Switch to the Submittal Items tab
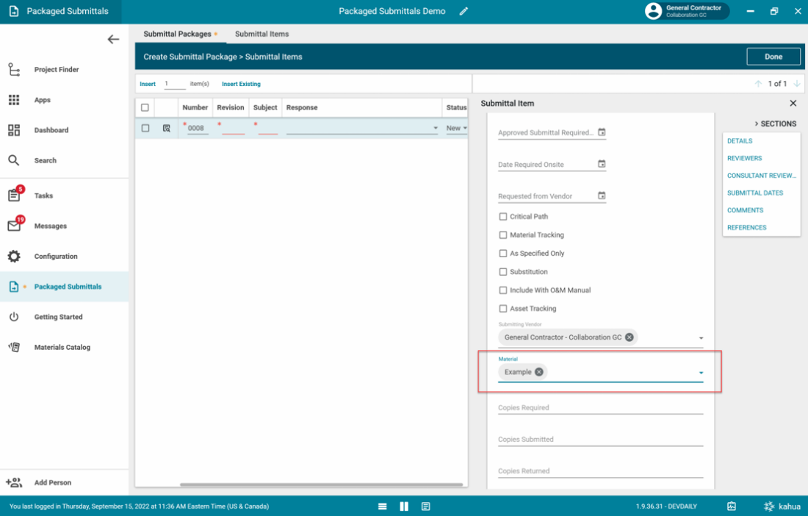Viewport: 808px width, 516px height. [x=261, y=34]
